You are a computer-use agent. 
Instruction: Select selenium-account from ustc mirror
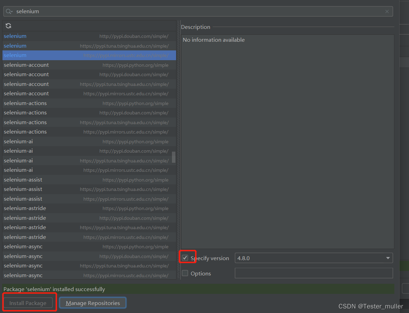[89, 94]
